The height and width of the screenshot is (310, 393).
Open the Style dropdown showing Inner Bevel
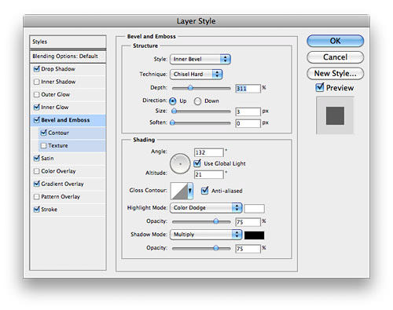click(x=200, y=59)
